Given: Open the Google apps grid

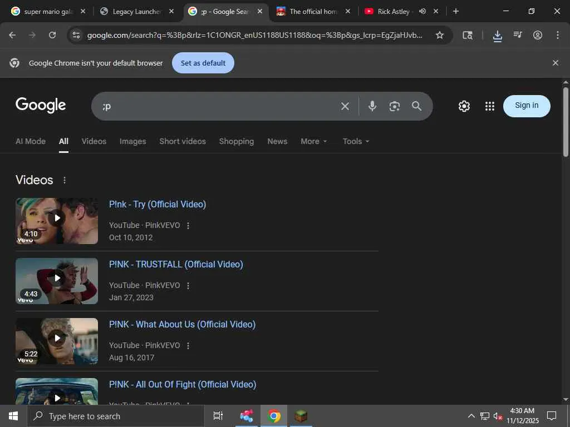Looking at the screenshot, I should point(490,106).
